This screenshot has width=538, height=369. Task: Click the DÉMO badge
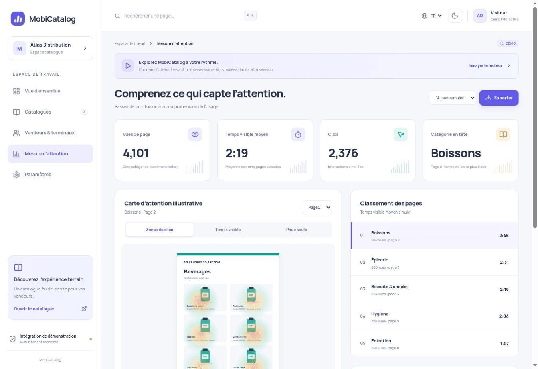tap(508, 43)
